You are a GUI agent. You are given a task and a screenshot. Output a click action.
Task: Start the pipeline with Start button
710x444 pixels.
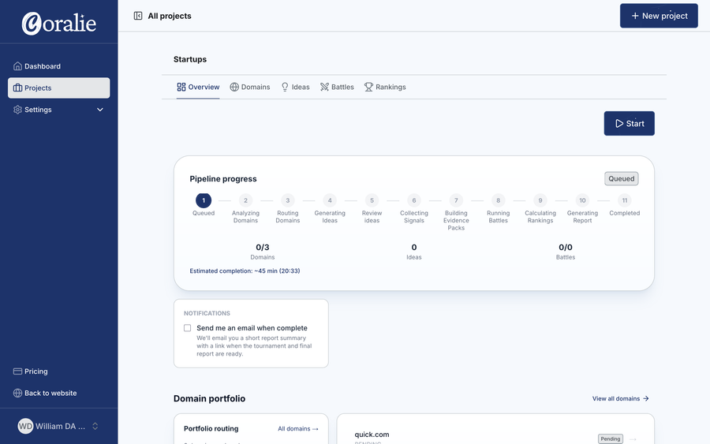coord(629,123)
